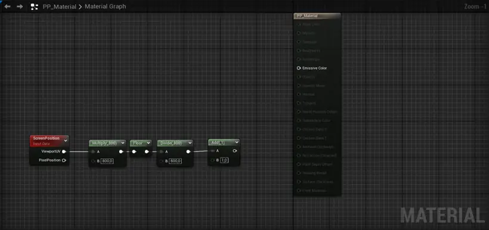Click the Normal pin on PP_Material

pyautogui.click(x=299, y=94)
